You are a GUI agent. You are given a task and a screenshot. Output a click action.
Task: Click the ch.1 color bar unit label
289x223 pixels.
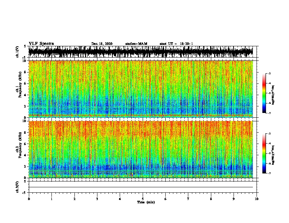pyautogui.click(x=273, y=95)
